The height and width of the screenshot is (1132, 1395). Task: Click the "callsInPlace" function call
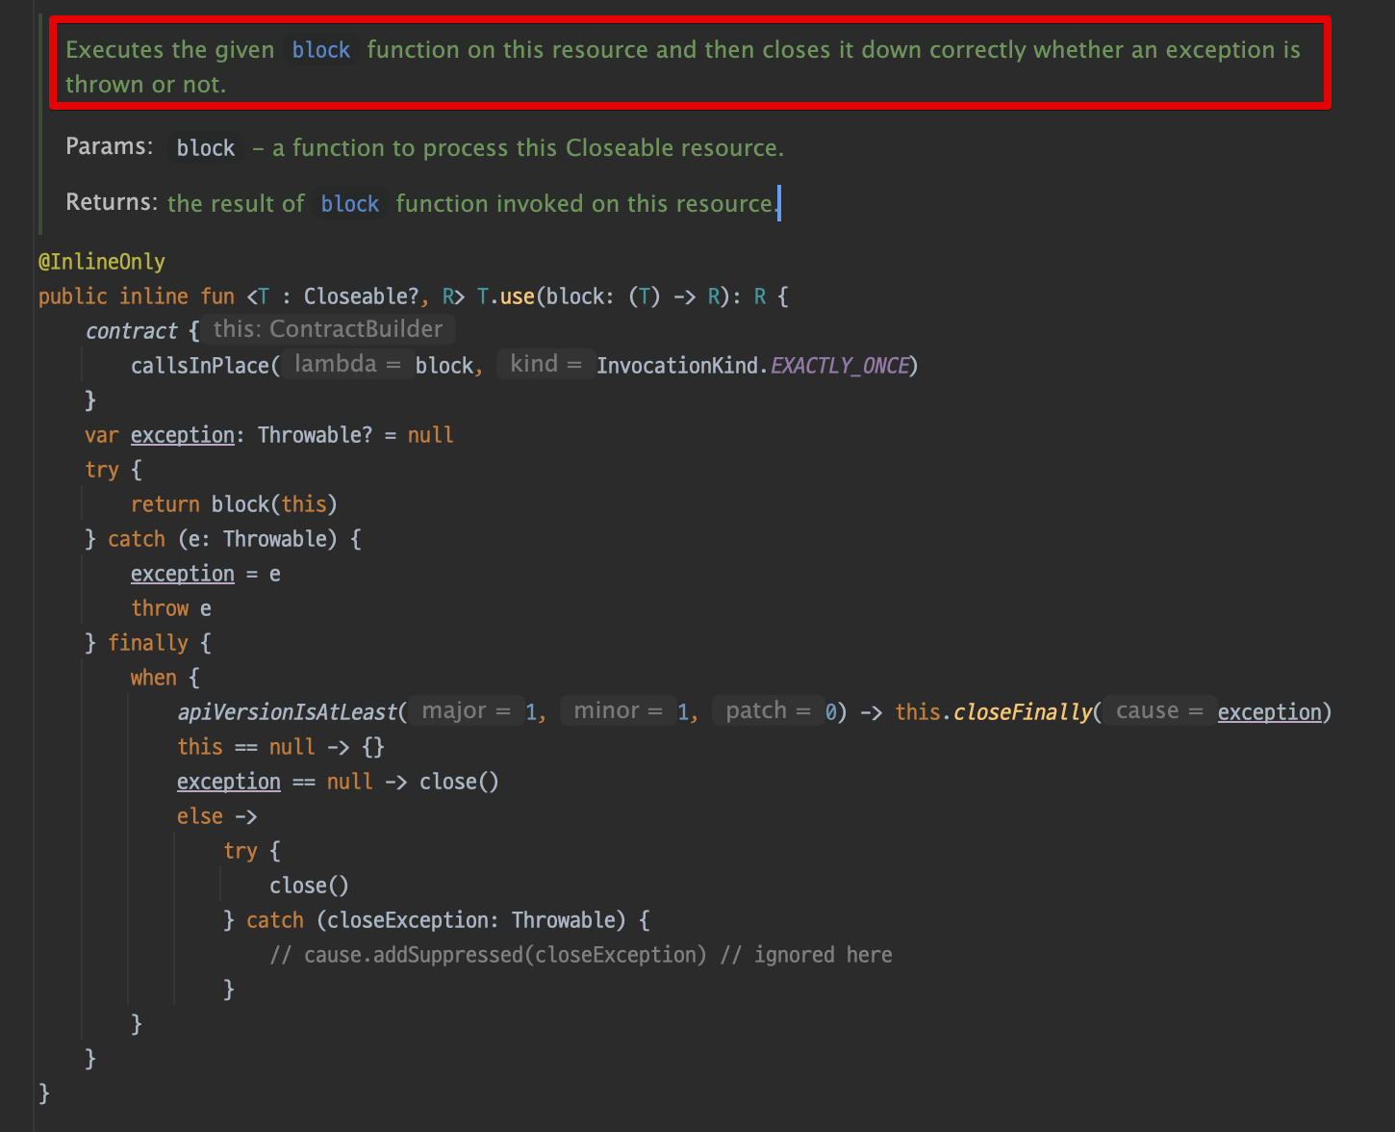pyautogui.click(x=200, y=366)
